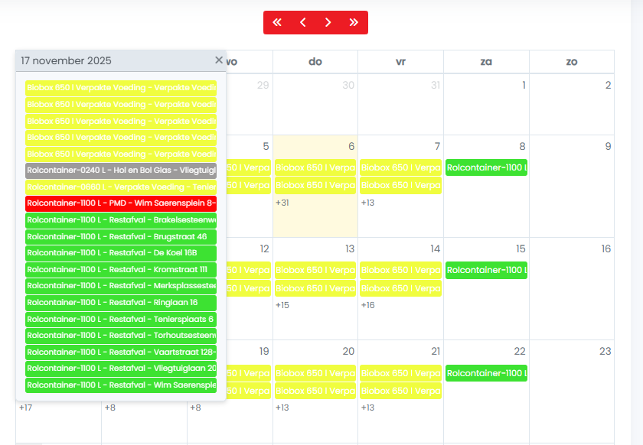This screenshot has height=445, width=643.
Task: Open the grey Hol en Bol Glas event
Action: (121, 170)
